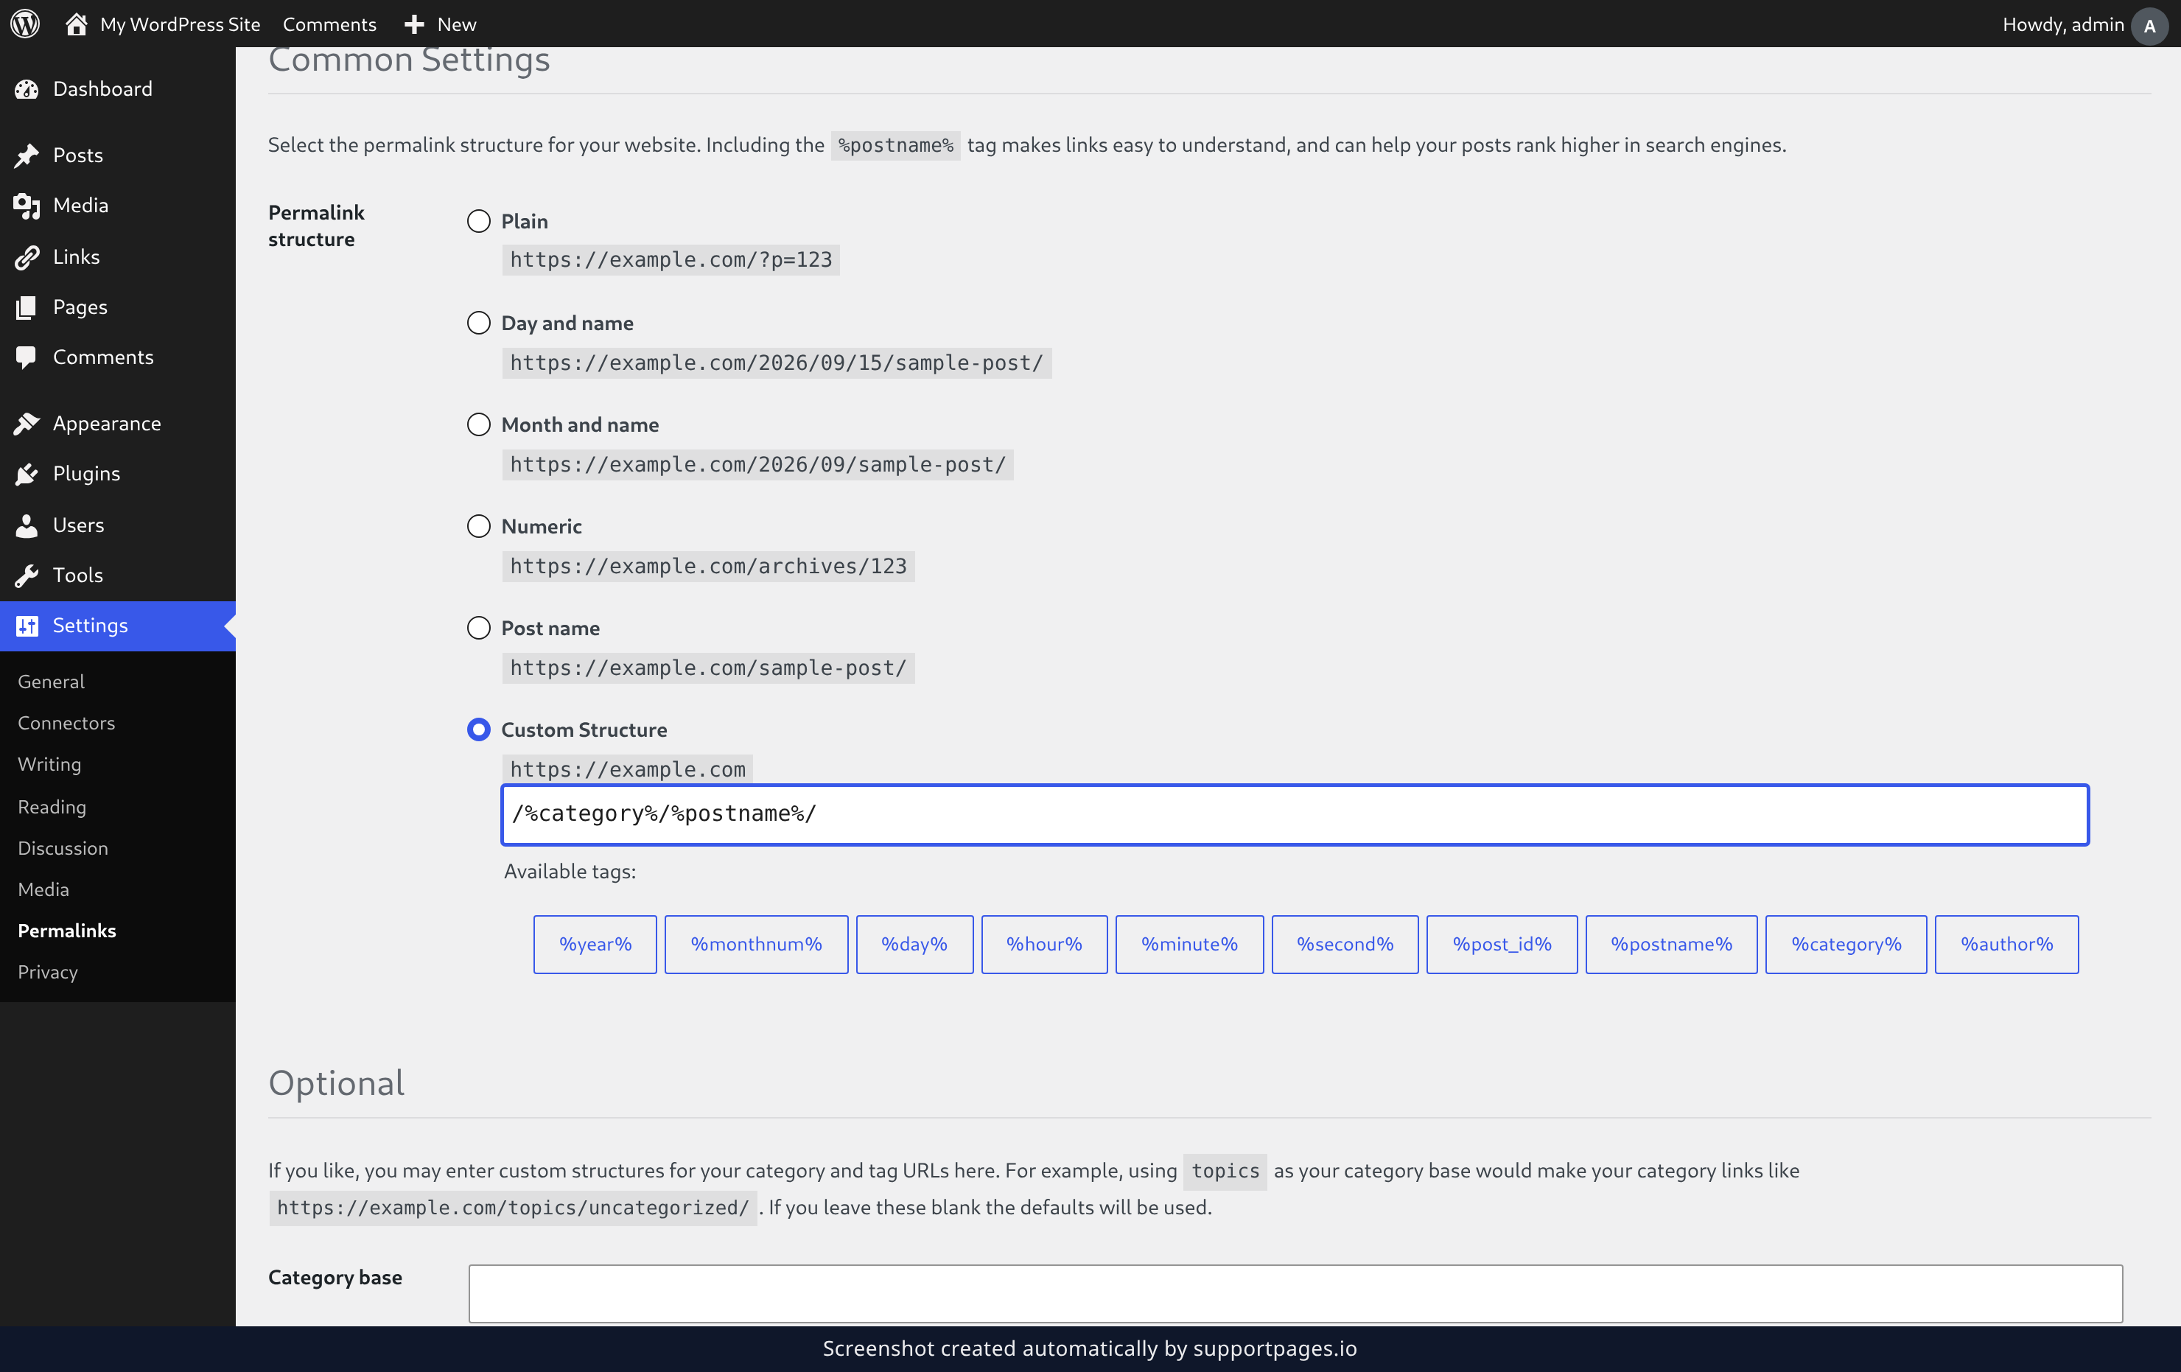
Task: Click the home icon beside My WordPress Site
Action: [76, 24]
